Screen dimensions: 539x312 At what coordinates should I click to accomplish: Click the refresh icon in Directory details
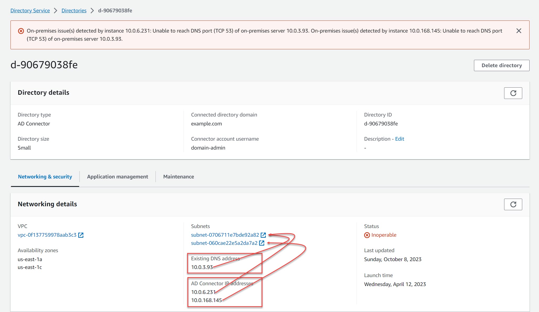(x=513, y=93)
